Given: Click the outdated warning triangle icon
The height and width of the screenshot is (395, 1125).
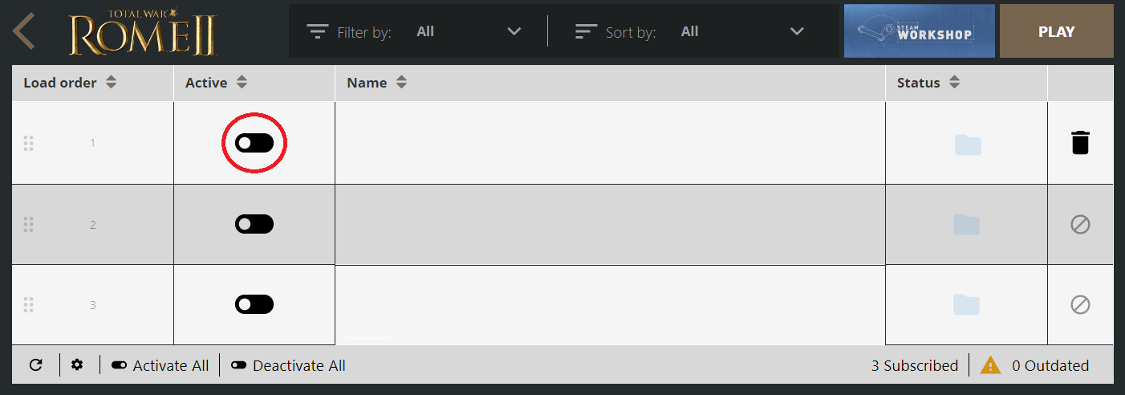Looking at the screenshot, I should (990, 365).
